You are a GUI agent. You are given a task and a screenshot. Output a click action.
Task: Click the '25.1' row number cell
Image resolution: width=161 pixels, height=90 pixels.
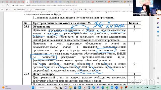tap(26, 27)
